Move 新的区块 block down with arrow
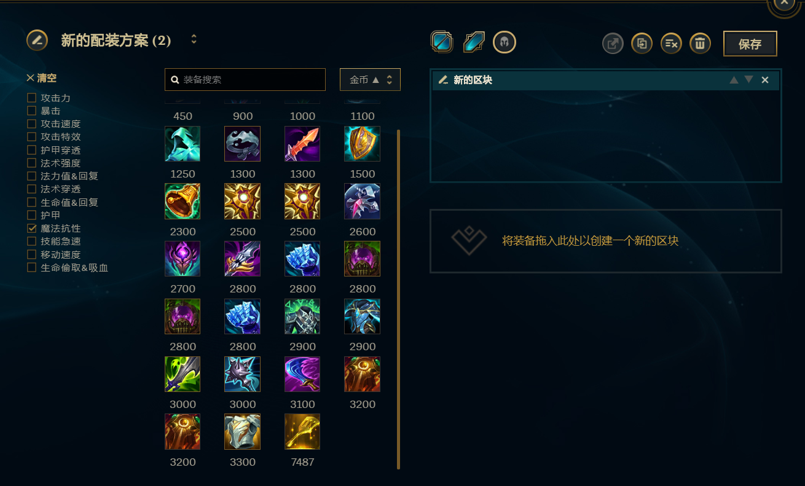 pyautogui.click(x=748, y=80)
